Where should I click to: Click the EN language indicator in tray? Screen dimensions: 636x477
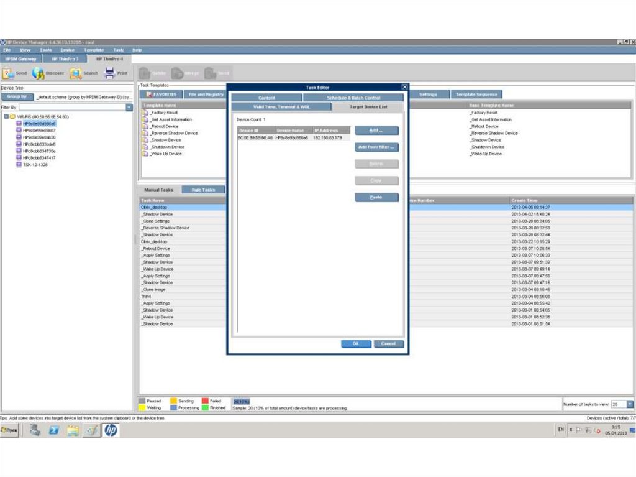click(561, 430)
